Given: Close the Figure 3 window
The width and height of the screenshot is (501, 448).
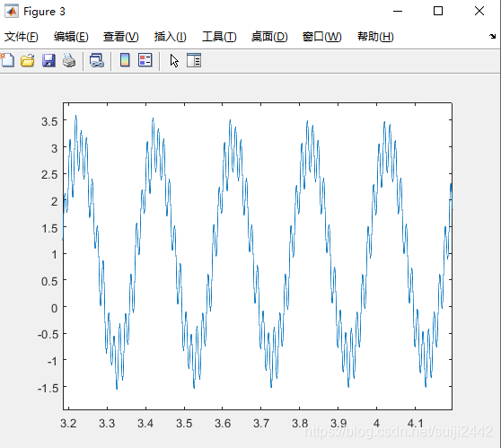Looking at the screenshot, I should click(x=479, y=11).
